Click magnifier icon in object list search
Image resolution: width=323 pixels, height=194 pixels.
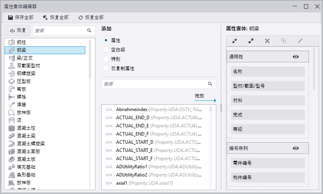89,30
